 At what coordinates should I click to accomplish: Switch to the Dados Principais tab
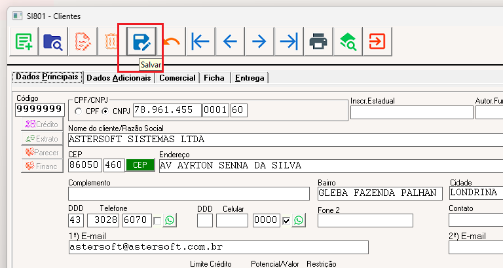coord(47,77)
